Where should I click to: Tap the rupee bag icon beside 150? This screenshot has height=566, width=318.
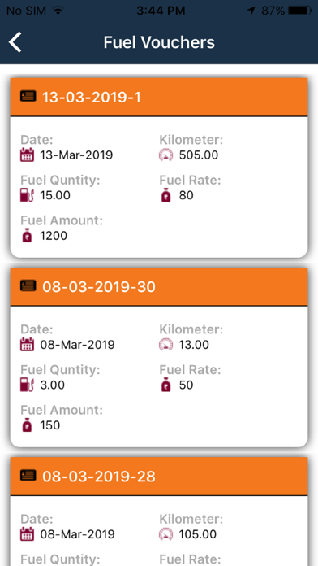27,425
